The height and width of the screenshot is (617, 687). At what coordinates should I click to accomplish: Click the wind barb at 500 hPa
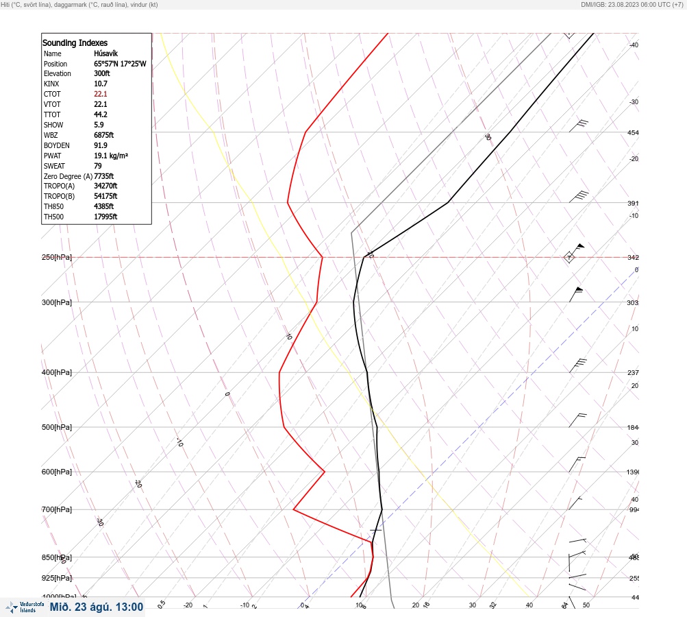click(x=577, y=420)
